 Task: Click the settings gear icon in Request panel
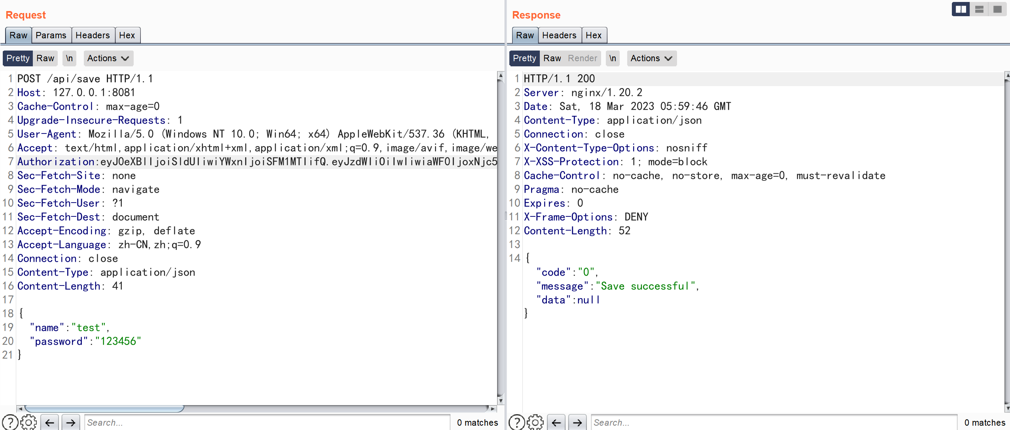[x=28, y=422]
